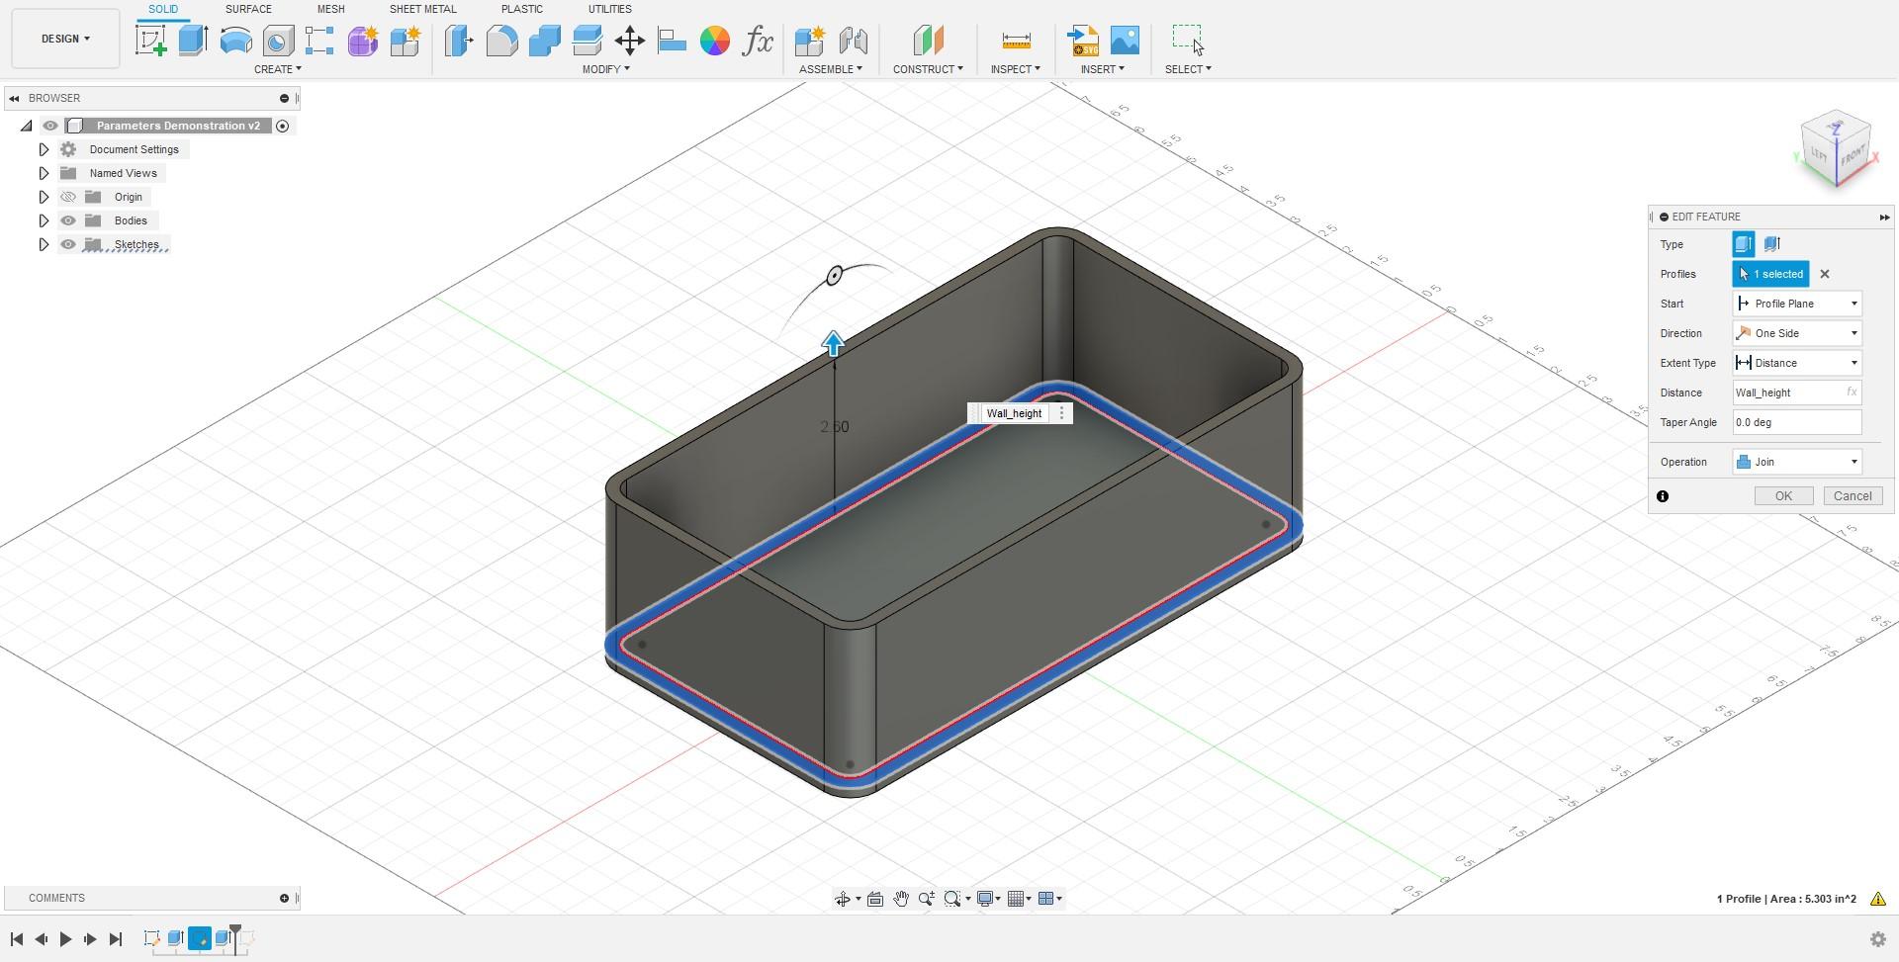This screenshot has width=1899, height=962.
Task: Open Change Parameters with the fx icon
Action: coord(758,41)
